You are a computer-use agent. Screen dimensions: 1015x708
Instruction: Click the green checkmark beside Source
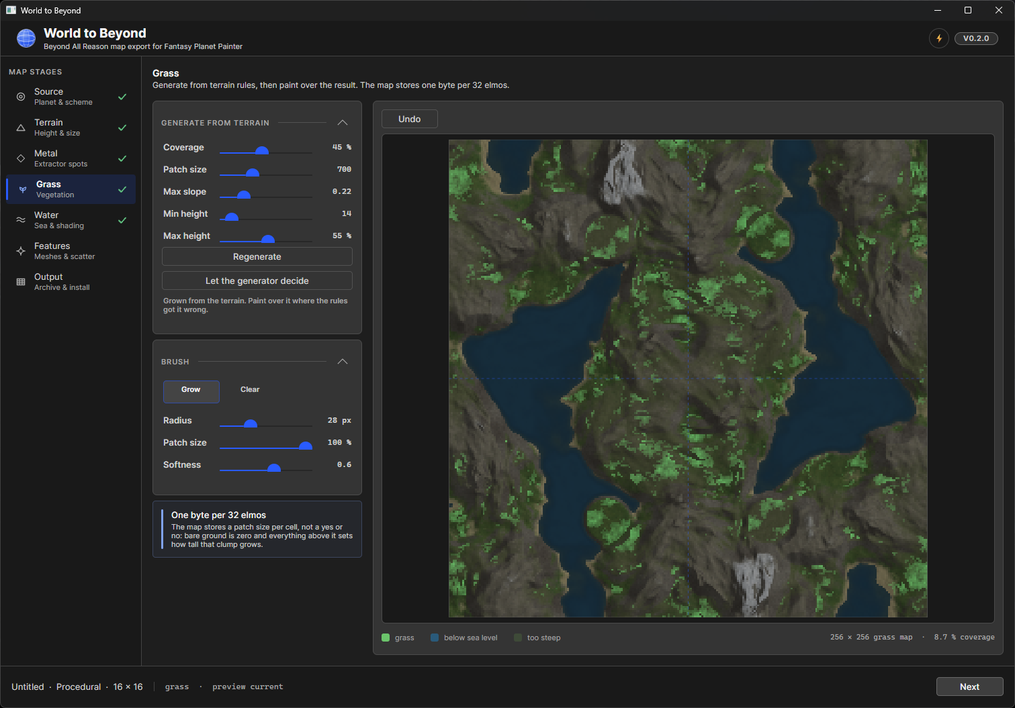[122, 97]
